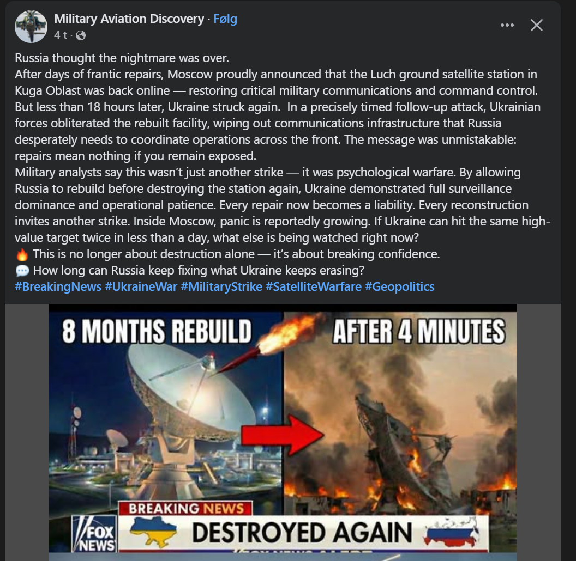Open the #Geopolitics hashtag

point(400,286)
